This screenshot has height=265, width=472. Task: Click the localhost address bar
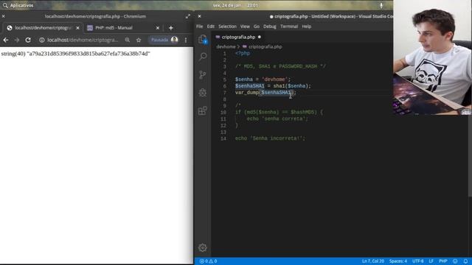(x=83, y=40)
